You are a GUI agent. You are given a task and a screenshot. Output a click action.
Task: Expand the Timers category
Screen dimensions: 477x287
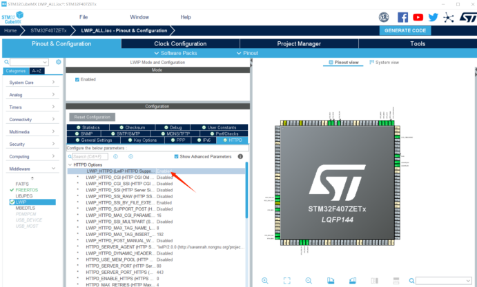32,107
